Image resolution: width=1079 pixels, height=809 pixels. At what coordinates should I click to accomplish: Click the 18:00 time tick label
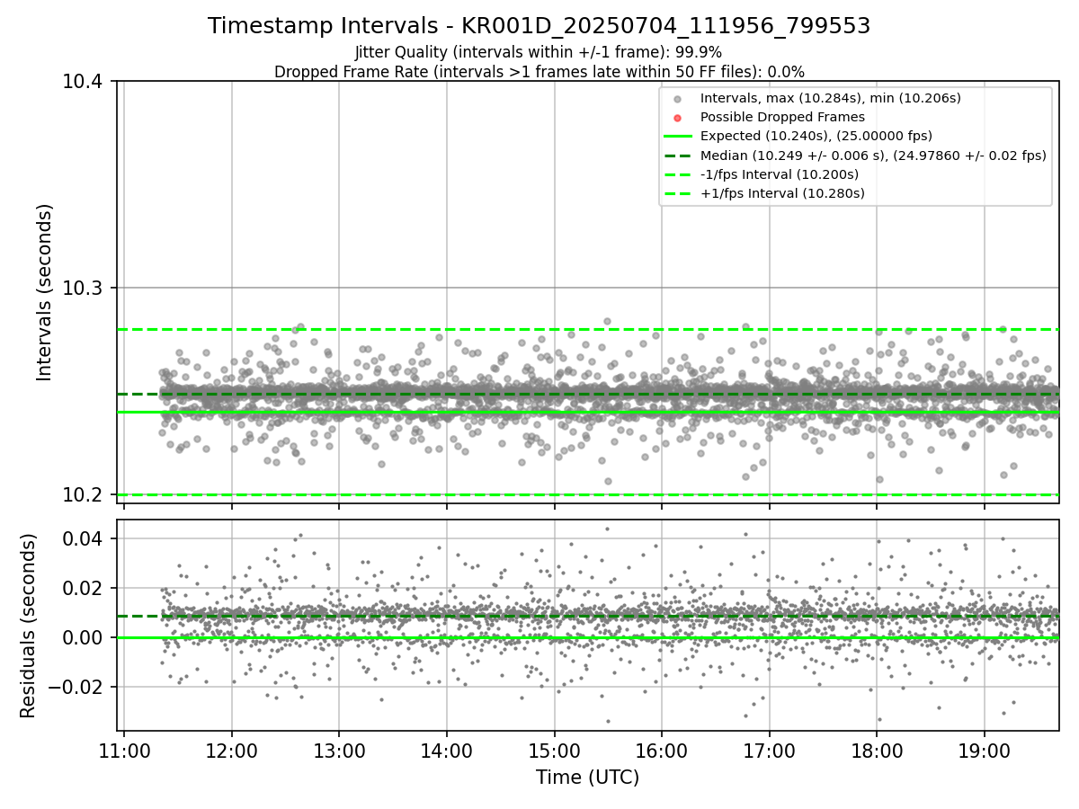coord(877,750)
